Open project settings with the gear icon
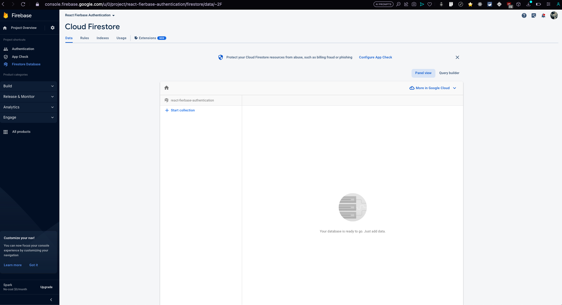The width and height of the screenshot is (562, 305). click(x=52, y=28)
